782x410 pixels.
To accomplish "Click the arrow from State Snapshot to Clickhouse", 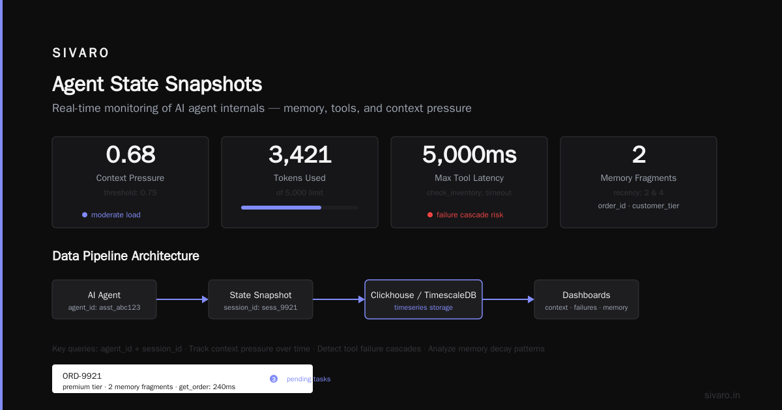I will pyautogui.click(x=339, y=299).
